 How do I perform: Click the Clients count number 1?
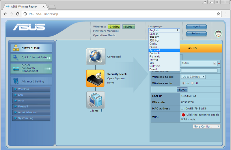[x=101, y=111]
